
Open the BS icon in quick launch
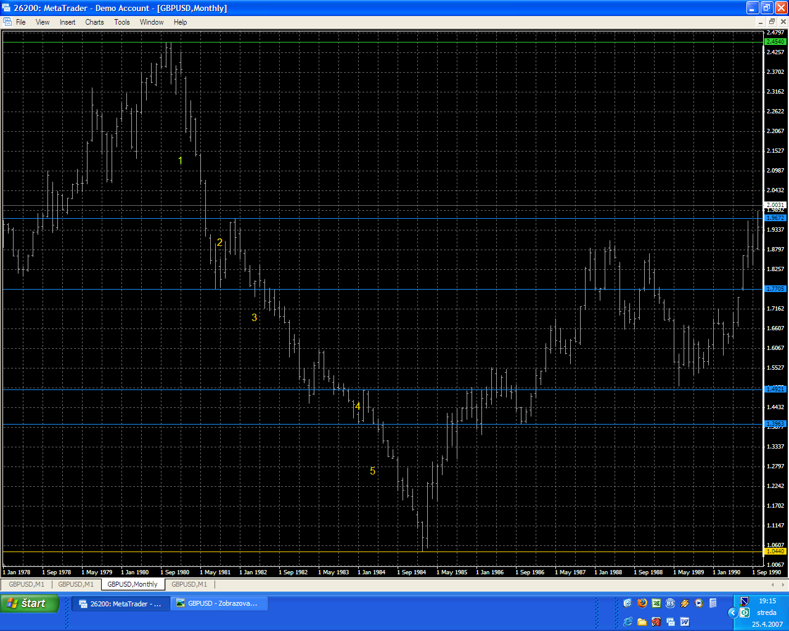(670, 603)
